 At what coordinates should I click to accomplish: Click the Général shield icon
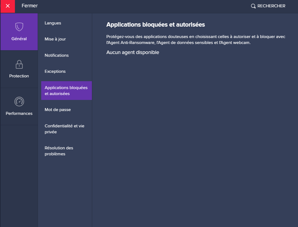[19, 27]
